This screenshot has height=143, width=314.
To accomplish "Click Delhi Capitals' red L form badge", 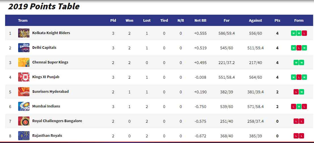I will (x=299, y=48).
